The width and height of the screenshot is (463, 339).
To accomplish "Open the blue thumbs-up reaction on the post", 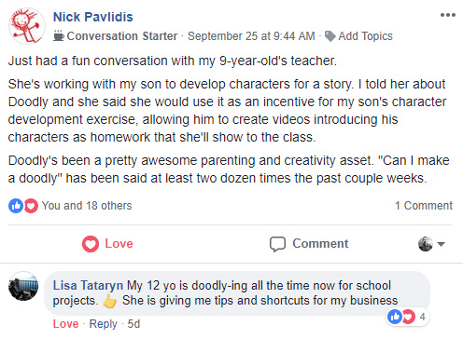I will [x=16, y=206].
